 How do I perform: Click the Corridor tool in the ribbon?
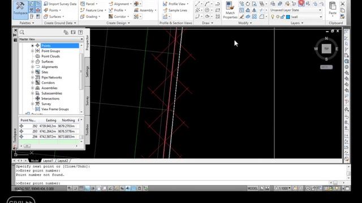tap(119, 16)
